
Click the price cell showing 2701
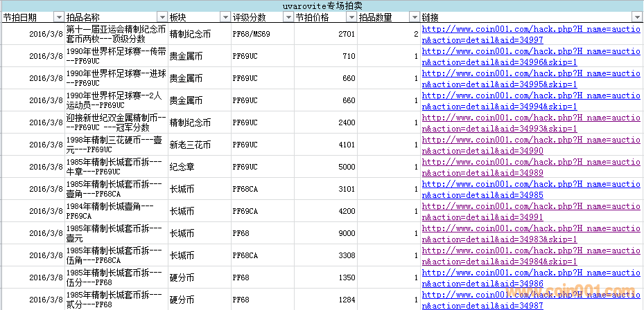[x=326, y=34]
